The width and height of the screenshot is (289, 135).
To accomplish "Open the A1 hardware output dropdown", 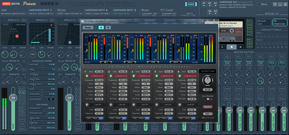I will click(204, 4).
